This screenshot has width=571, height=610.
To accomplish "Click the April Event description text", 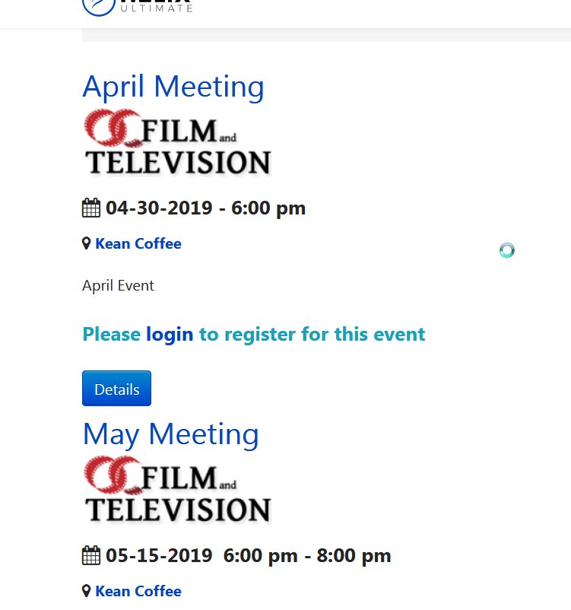I will click(x=119, y=285).
